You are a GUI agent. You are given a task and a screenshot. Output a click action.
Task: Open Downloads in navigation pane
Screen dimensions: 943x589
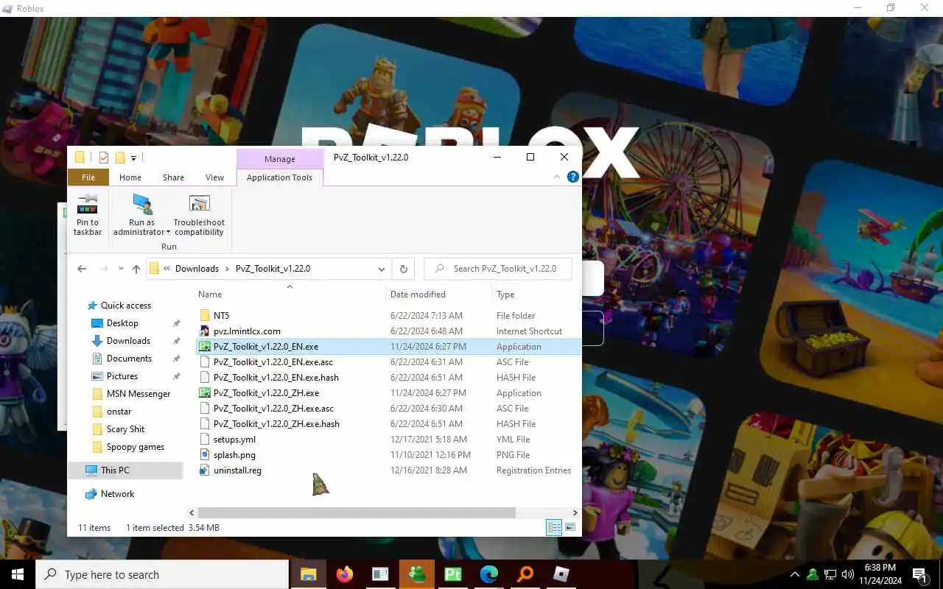(128, 341)
